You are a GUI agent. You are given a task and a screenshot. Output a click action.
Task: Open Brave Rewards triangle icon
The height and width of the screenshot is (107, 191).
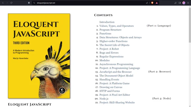(x=157, y=3)
